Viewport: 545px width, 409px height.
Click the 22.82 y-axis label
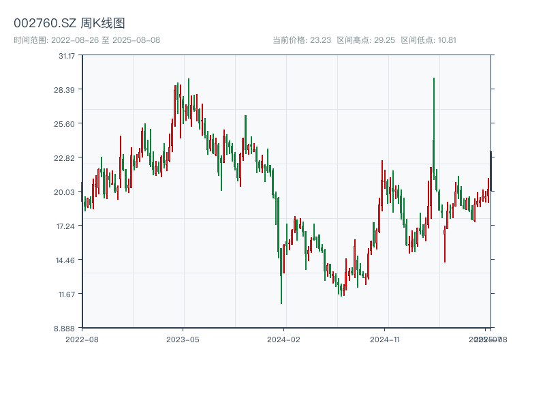tap(64, 158)
